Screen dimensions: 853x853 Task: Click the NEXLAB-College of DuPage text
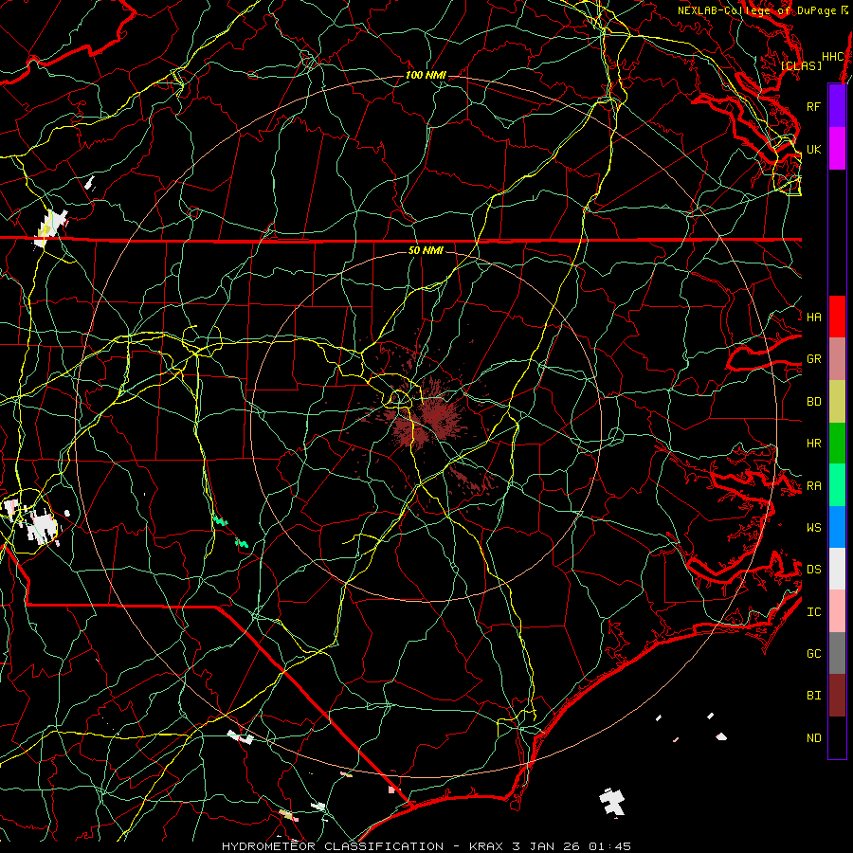(757, 10)
